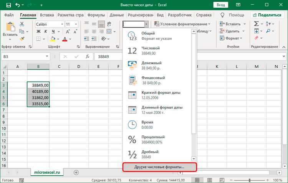
Task: Apply the red font color A
Action: [65, 39]
